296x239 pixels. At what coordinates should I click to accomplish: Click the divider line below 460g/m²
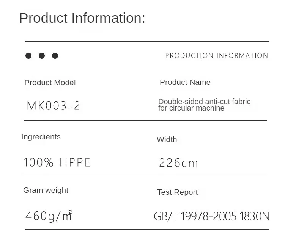[147, 229]
